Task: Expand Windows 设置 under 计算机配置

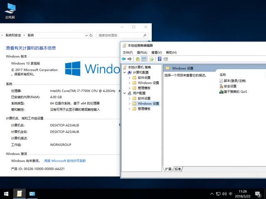Action: (x=130, y=83)
